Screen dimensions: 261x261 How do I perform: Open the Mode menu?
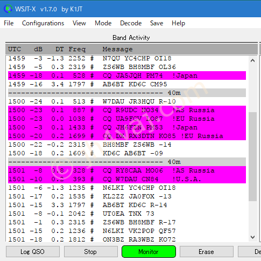coord(103,23)
